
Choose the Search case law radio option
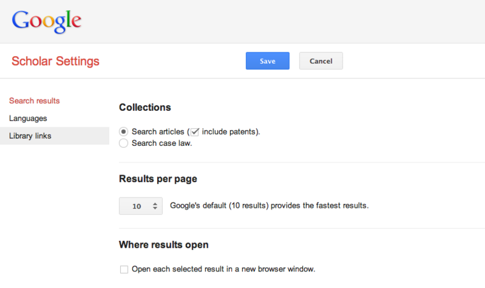(123, 143)
